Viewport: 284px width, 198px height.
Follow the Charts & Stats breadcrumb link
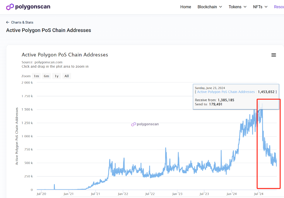coord(22,22)
